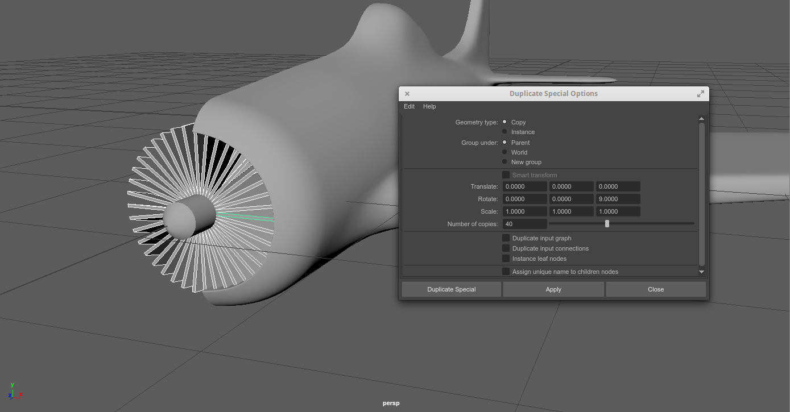Click the Number of copies slider handle
The height and width of the screenshot is (412, 790).
(x=607, y=224)
